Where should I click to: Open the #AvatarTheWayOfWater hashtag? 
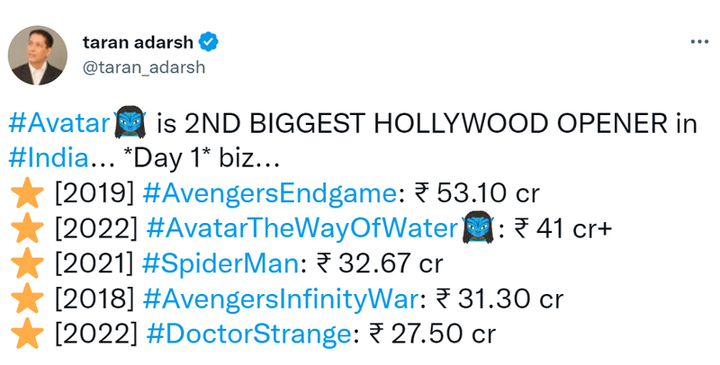point(301,229)
